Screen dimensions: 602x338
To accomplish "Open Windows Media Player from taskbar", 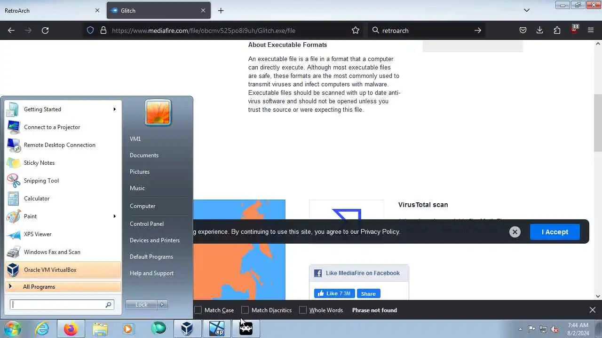I will click(x=129, y=329).
